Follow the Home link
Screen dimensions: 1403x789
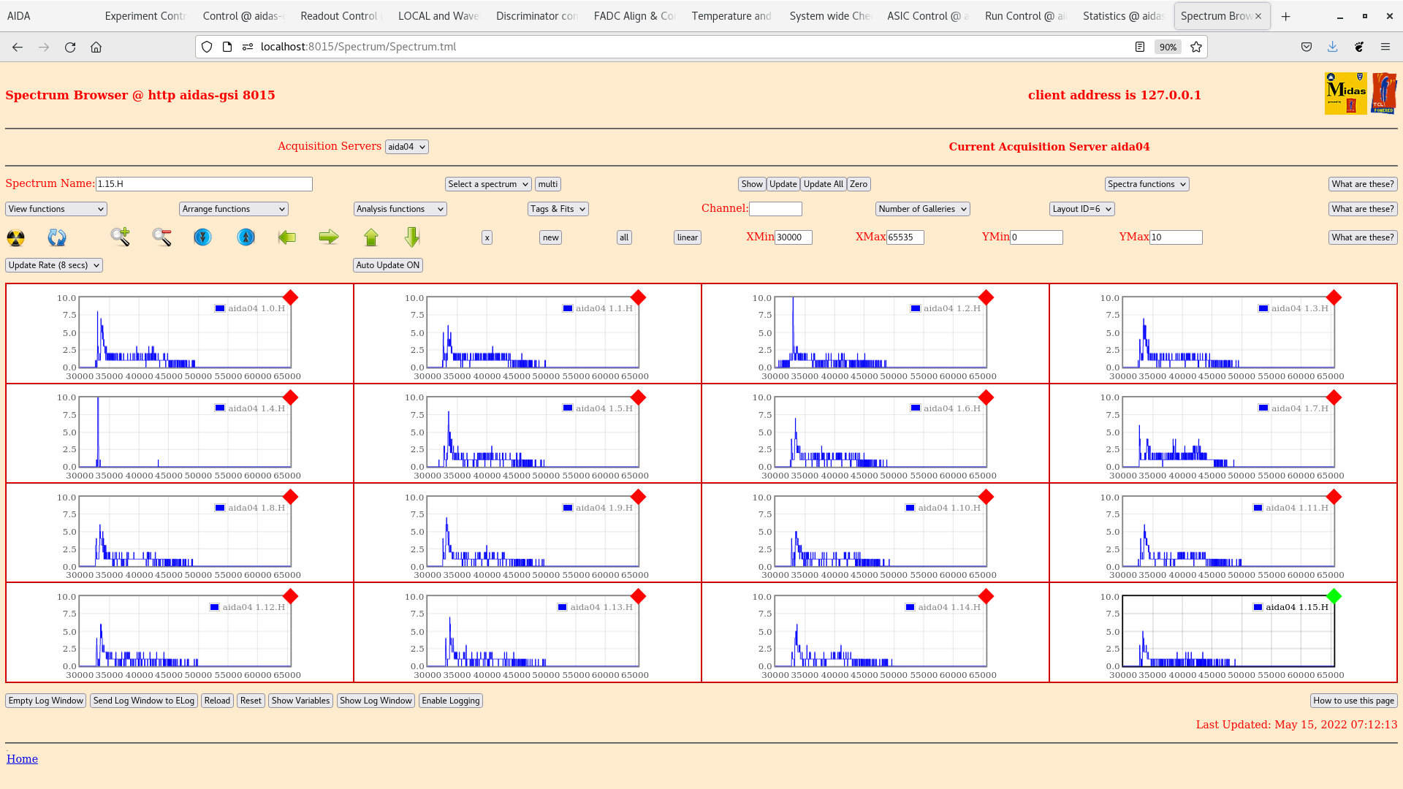point(22,759)
